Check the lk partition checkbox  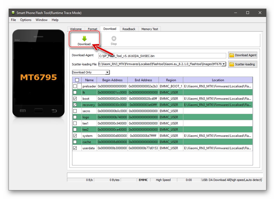[75, 93]
